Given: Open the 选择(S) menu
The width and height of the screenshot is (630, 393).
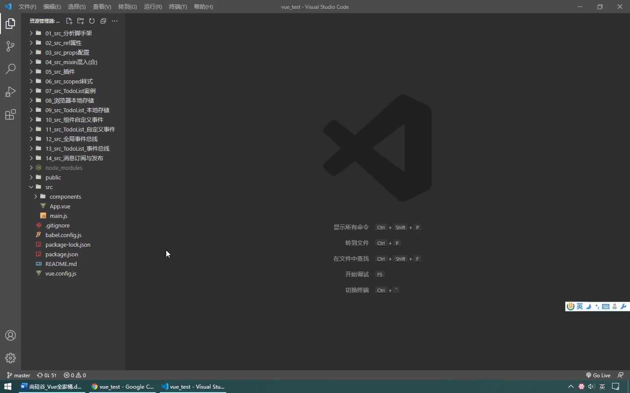Looking at the screenshot, I should [77, 7].
